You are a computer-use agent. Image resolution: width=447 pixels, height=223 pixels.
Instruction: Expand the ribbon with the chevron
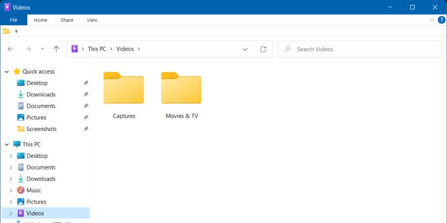[431, 20]
